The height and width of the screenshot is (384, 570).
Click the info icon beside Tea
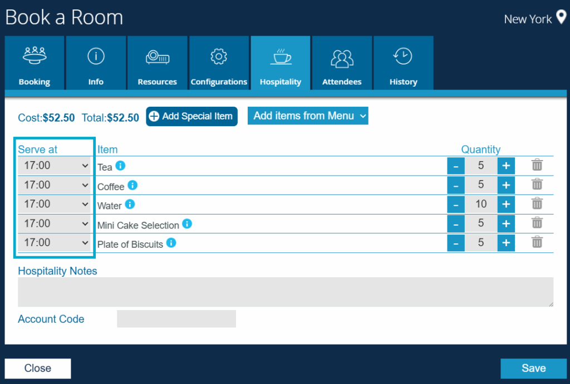(120, 166)
